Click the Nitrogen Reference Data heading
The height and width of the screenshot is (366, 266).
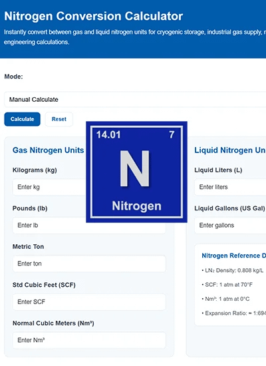(234, 256)
